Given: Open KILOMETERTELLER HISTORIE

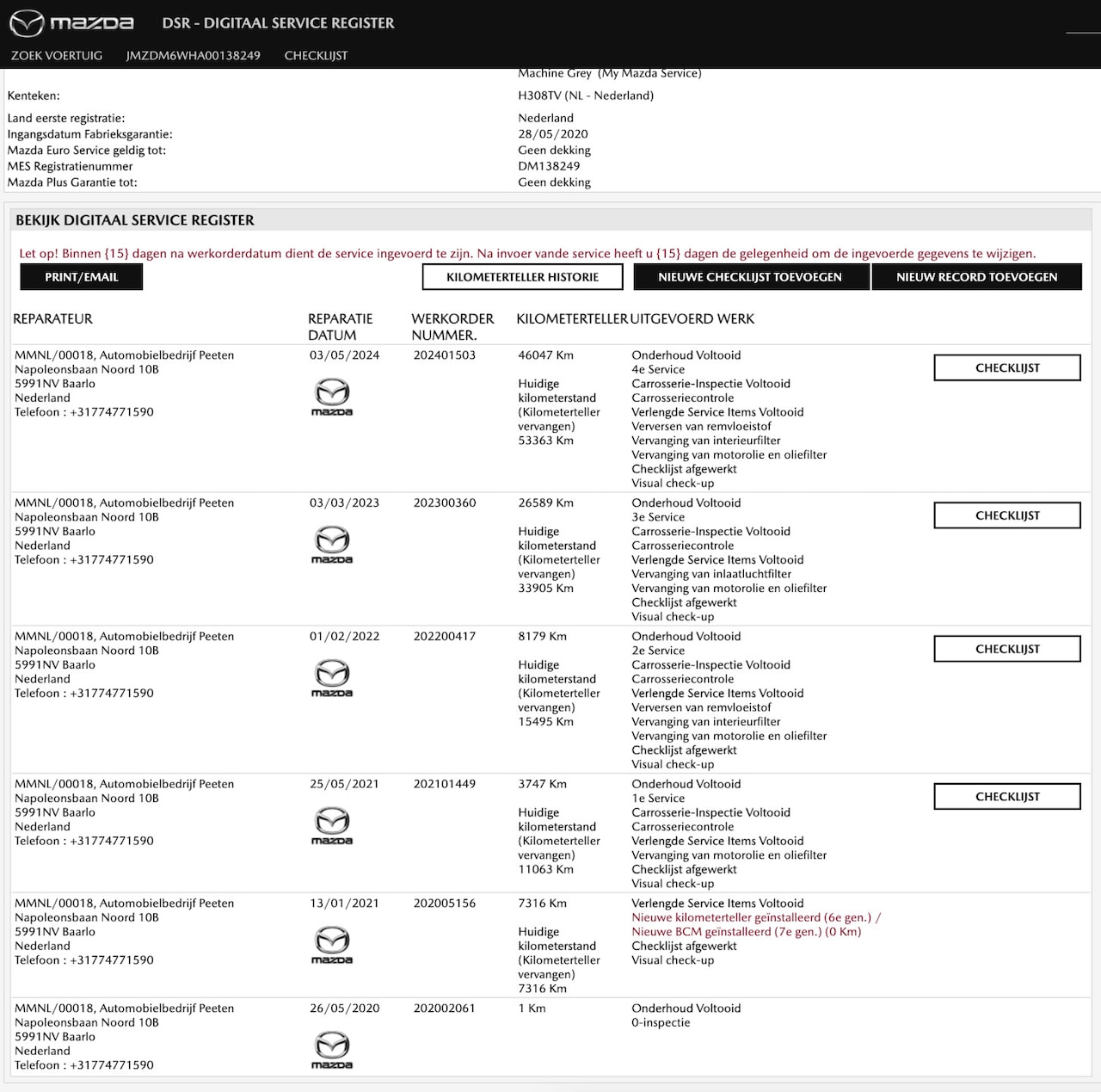Looking at the screenshot, I should tap(522, 277).
